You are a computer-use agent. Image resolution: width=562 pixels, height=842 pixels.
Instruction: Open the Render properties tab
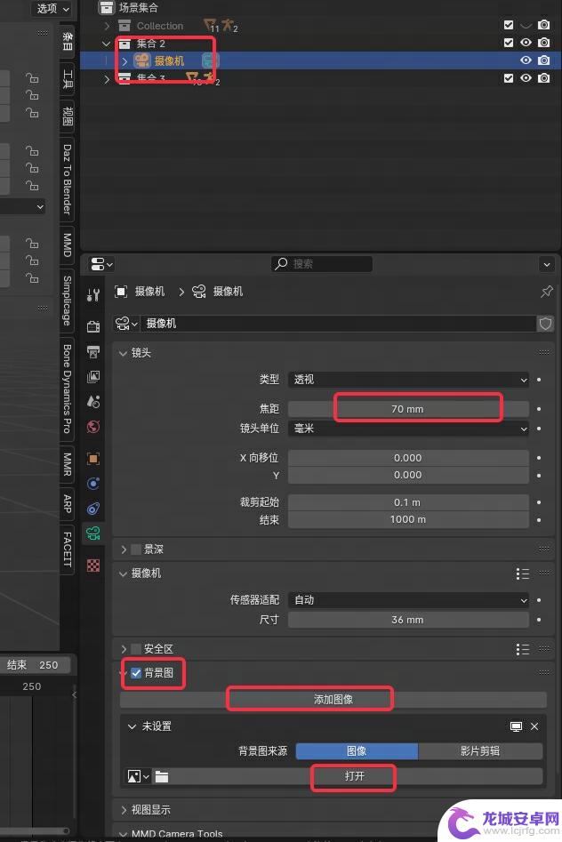click(x=93, y=326)
